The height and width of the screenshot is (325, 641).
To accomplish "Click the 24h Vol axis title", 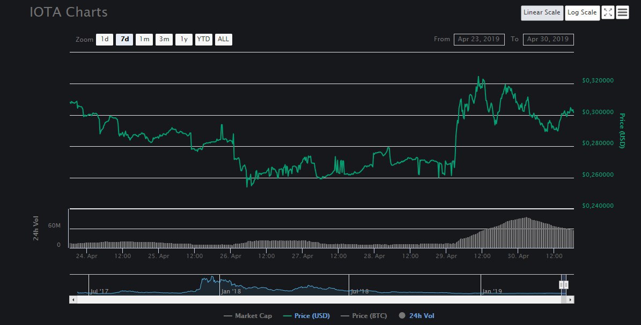I will (36, 228).
